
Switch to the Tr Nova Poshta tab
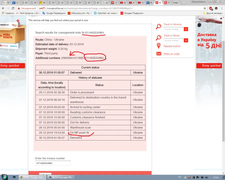click(167, 2)
